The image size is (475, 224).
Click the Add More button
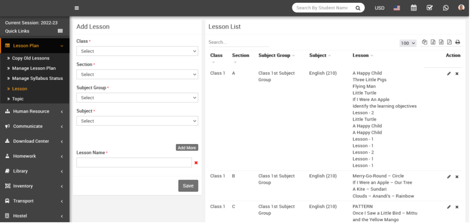[187, 147]
